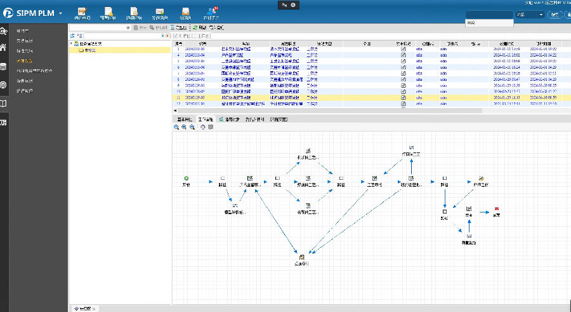Open the search category dropdown at top right
Viewport: 571px width, 312px height.
(529, 14)
